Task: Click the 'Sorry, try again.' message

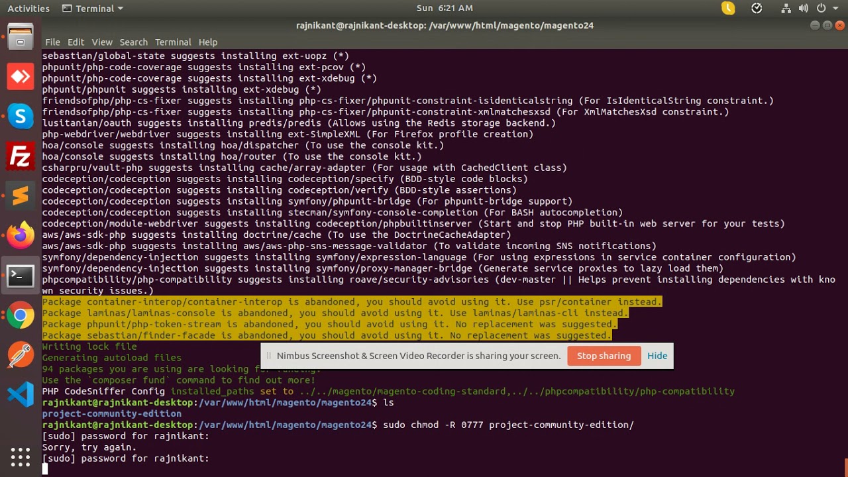Action: [89, 447]
